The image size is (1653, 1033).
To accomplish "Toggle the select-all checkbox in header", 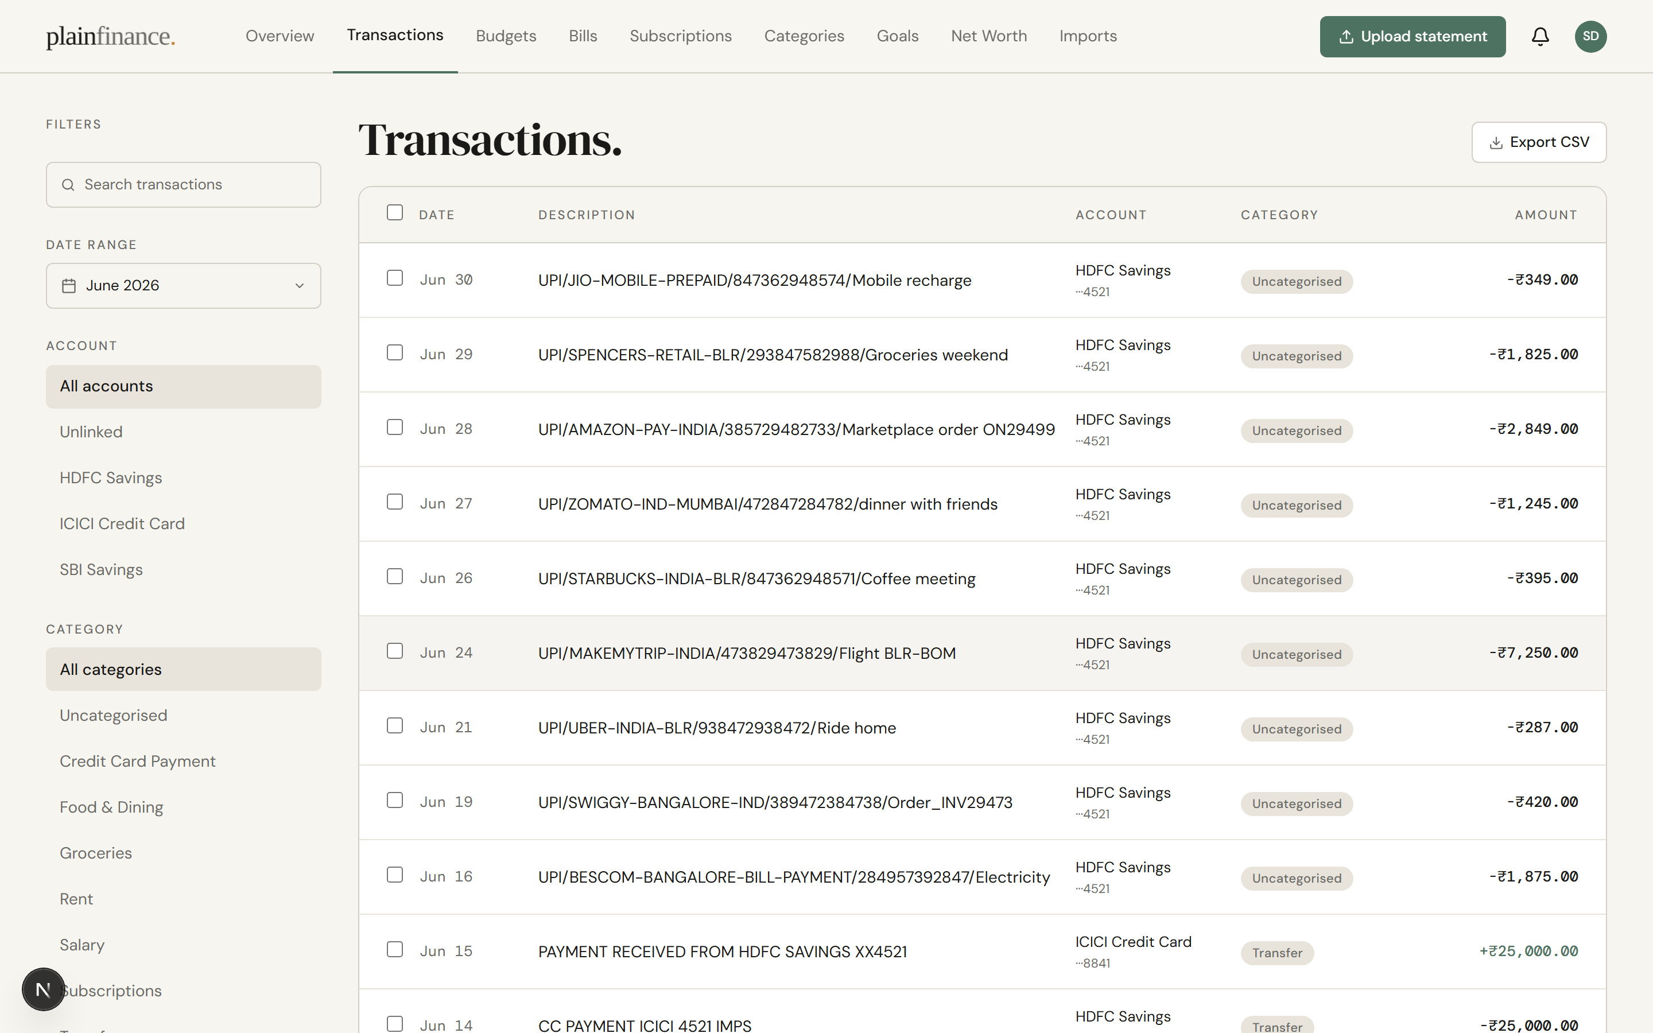I will tap(395, 212).
